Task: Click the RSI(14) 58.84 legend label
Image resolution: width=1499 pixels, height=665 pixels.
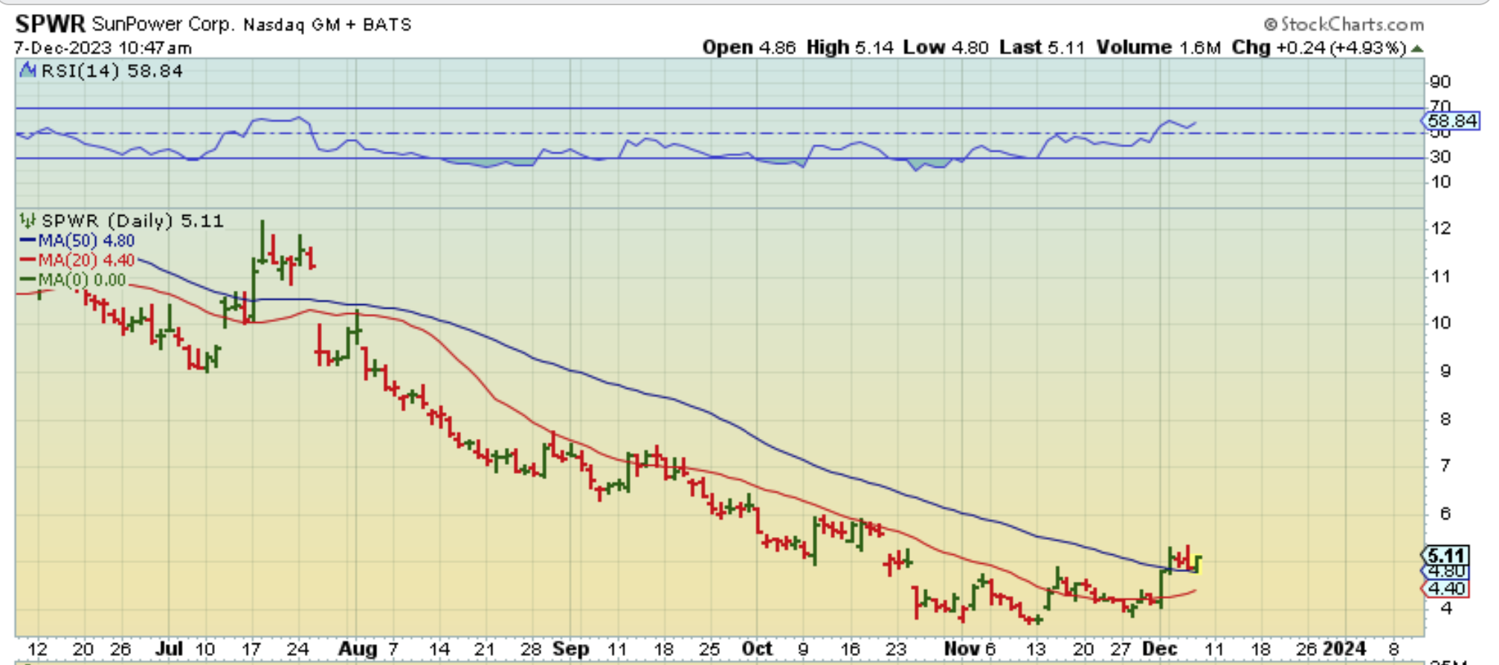Action: 112,71
